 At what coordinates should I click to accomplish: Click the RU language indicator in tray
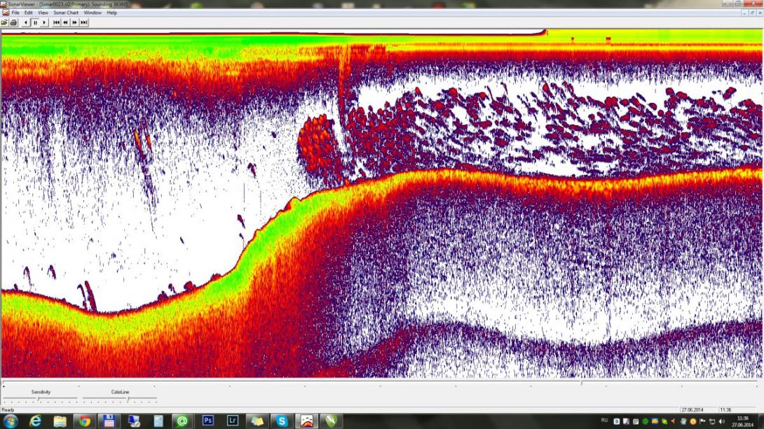click(x=604, y=421)
